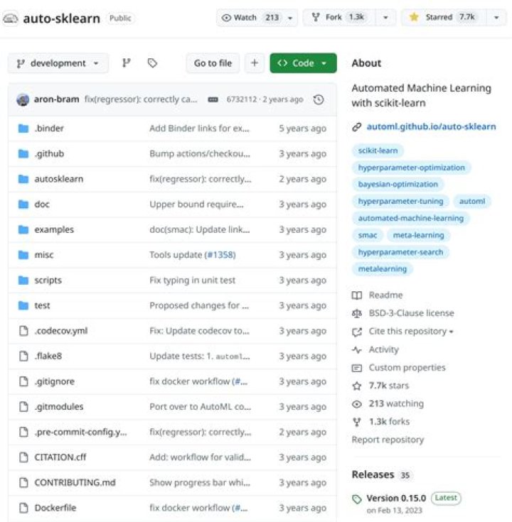This screenshot has height=522, width=512.
Task: Open aron-bram author name
Action: pyautogui.click(x=56, y=99)
